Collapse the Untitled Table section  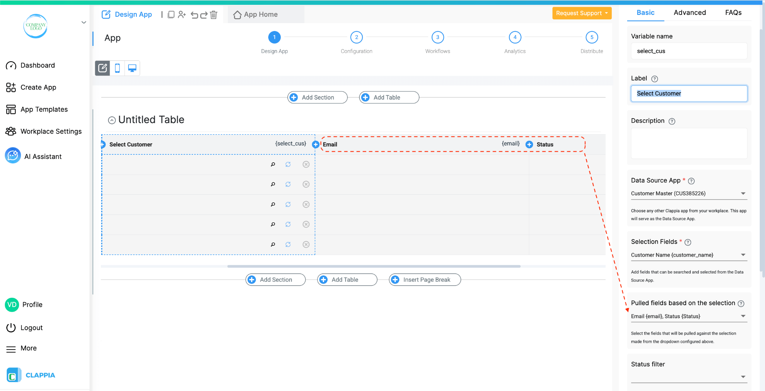(x=112, y=120)
